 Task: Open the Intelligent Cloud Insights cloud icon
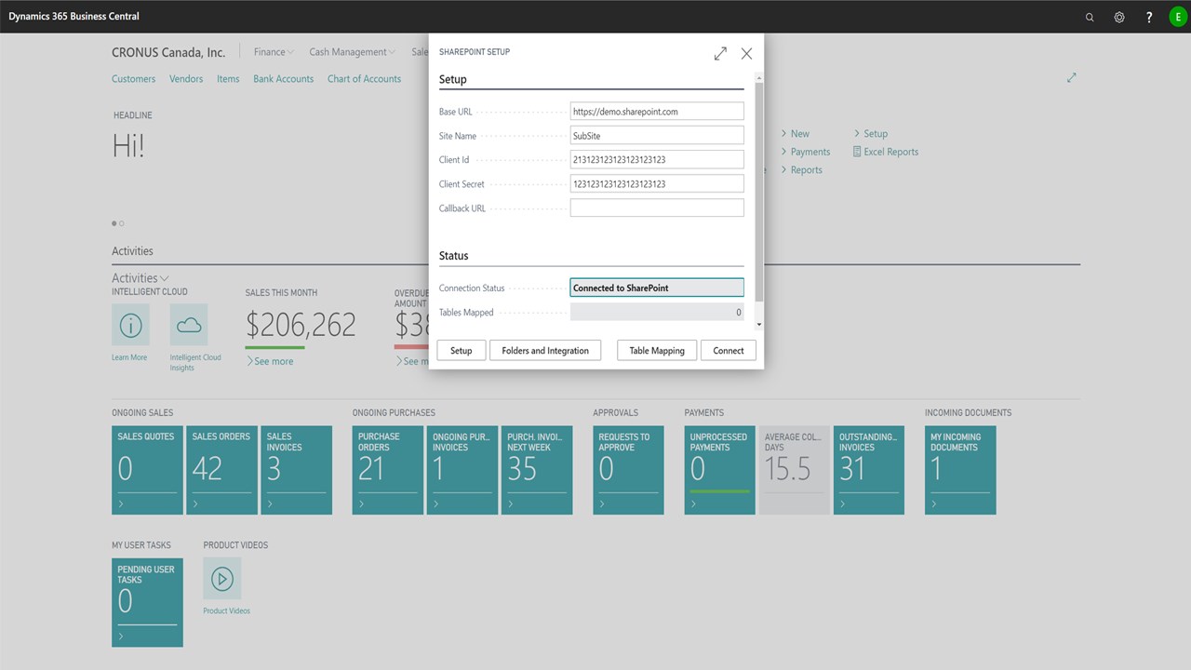[189, 325]
